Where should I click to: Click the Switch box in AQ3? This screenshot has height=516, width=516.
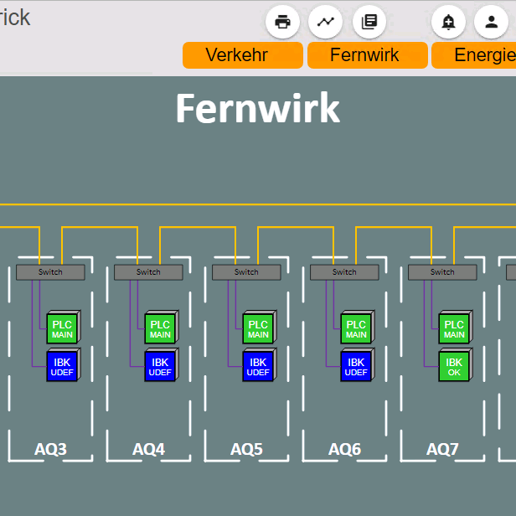(50, 272)
